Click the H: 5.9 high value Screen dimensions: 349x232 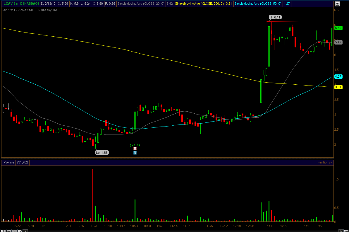click(74, 4)
